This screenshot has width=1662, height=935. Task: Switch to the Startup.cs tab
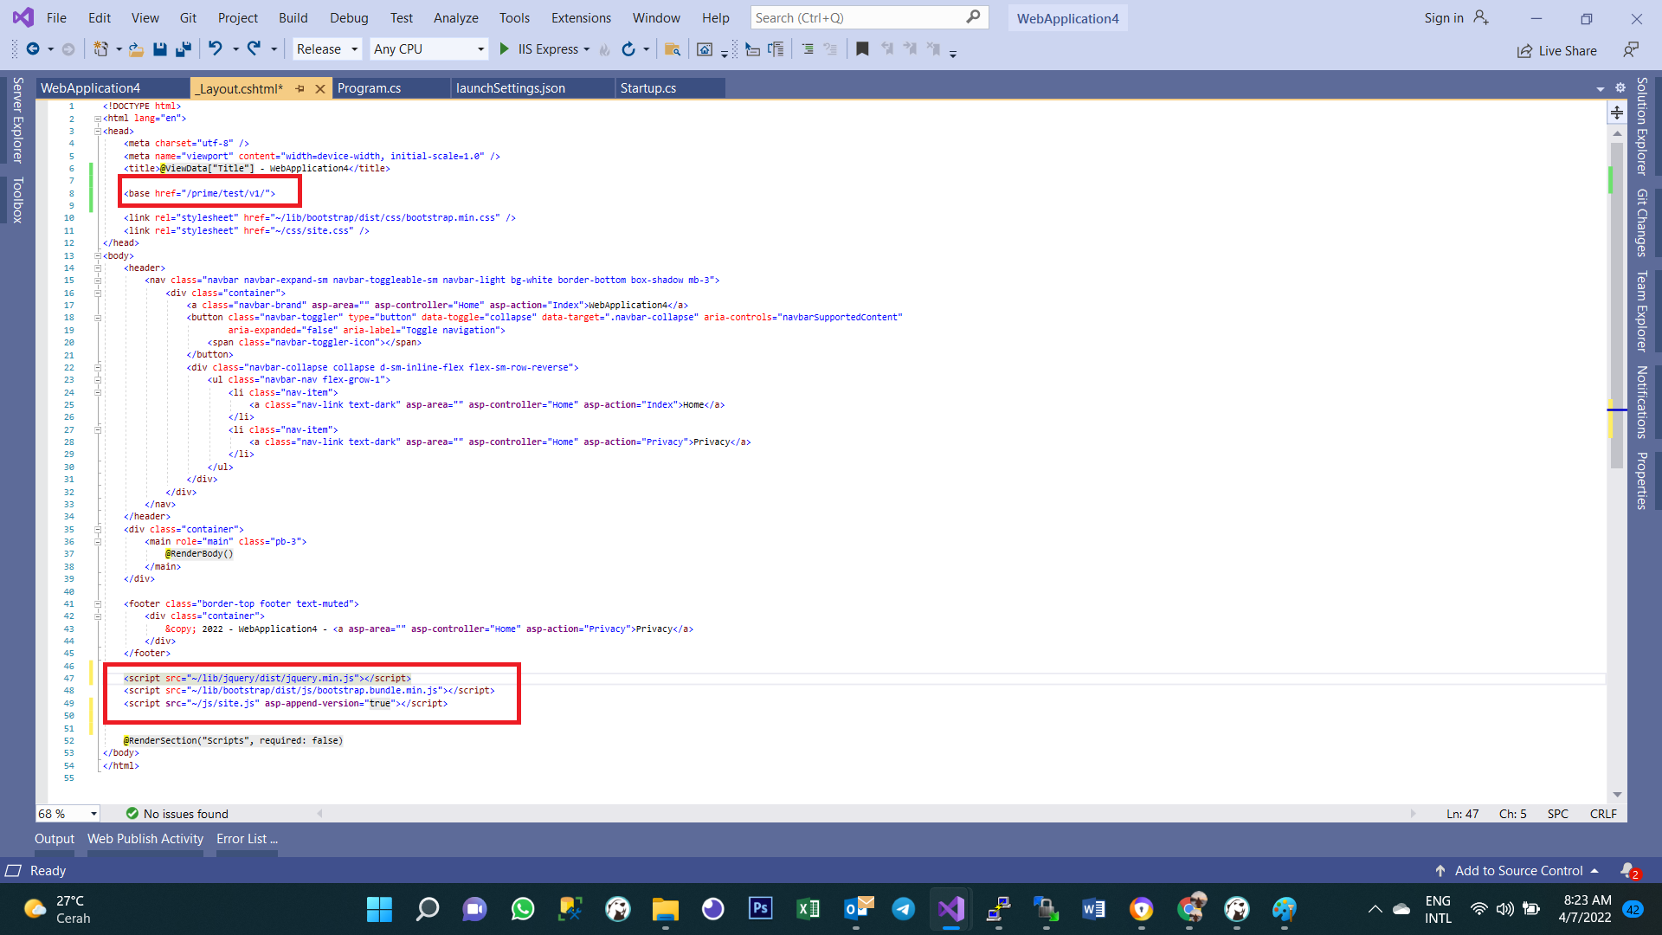[x=648, y=88]
